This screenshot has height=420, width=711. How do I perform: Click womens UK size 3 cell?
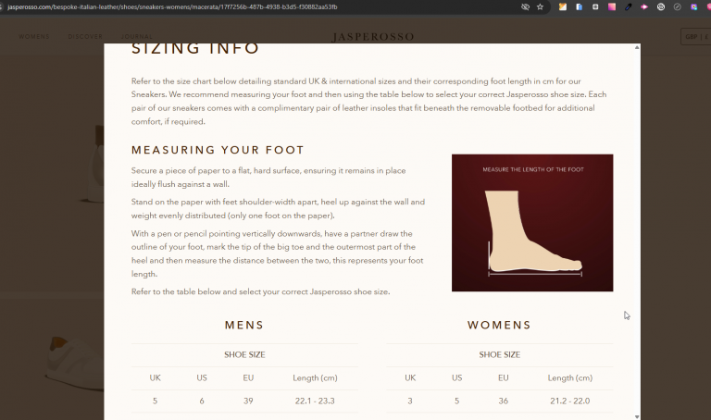pyautogui.click(x=410, y=401)
